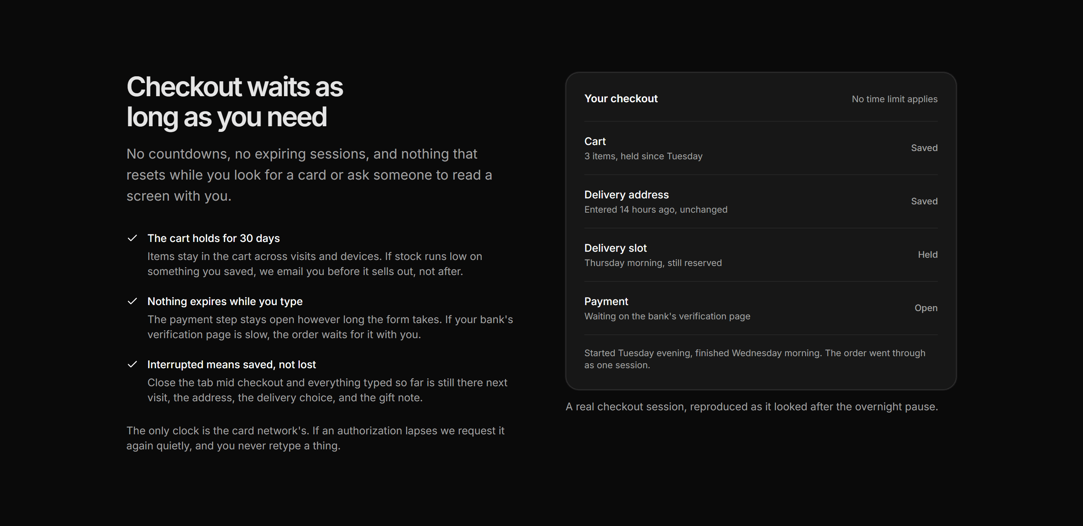Click the card network authorization footnote
The width and height of the screenshot is (1083, 526).
315,438
